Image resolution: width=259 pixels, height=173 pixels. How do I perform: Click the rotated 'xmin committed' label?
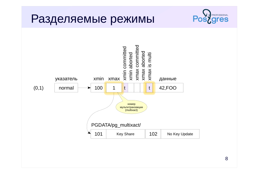(125, 63)
